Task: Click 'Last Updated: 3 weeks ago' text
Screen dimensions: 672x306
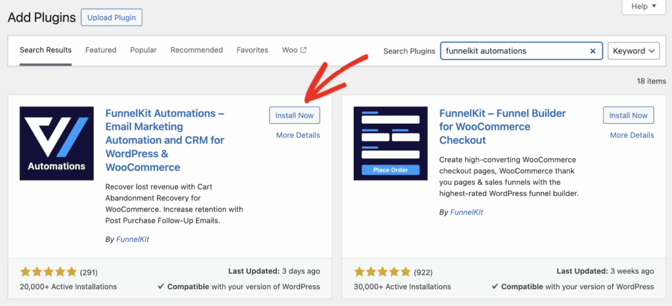Action: coord(605,271)
